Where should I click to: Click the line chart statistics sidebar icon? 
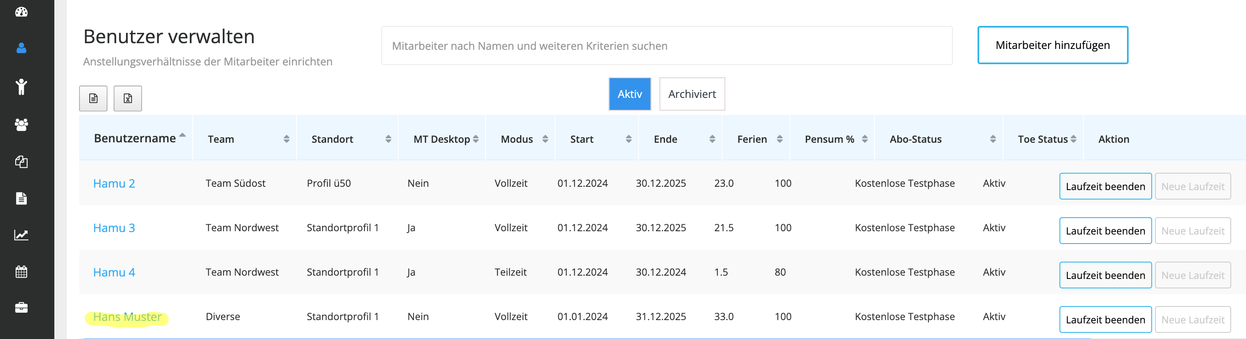click(21, 235)
